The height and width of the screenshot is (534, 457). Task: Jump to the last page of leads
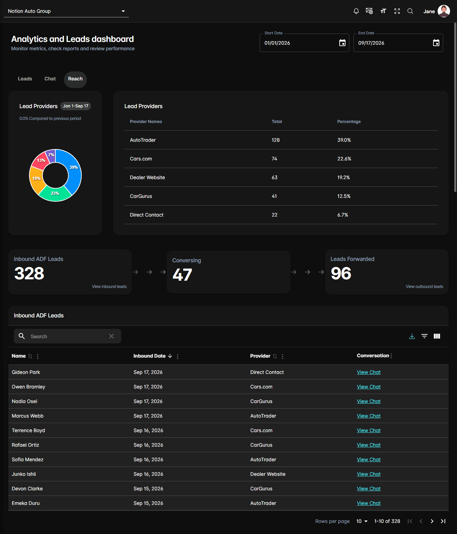tap(443, 521)
